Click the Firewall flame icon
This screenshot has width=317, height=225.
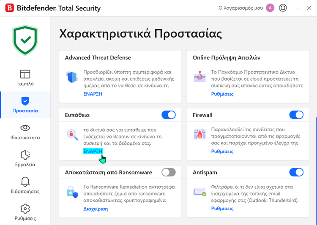(x=199, y=135)
